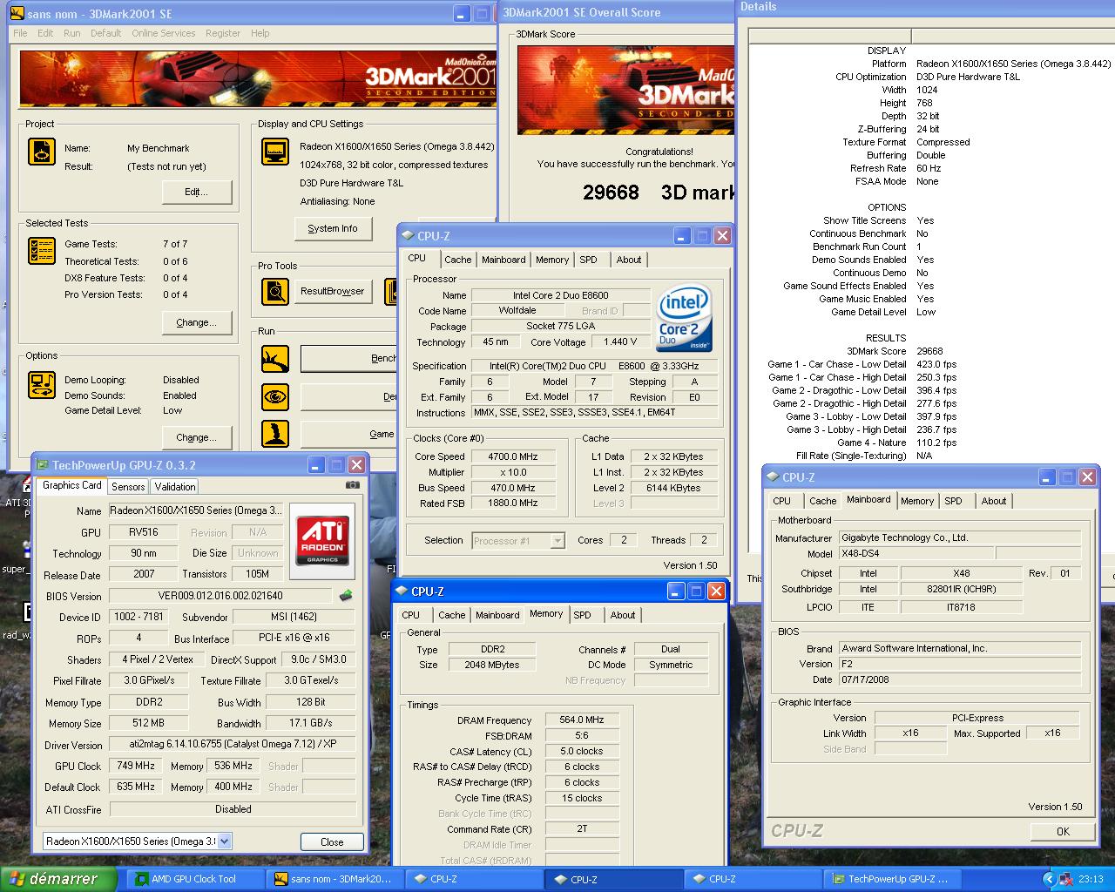Click the BIOS save chip icon in GPU-Z
Viewport: 1115px width, 892px height.
coord(346,596)
